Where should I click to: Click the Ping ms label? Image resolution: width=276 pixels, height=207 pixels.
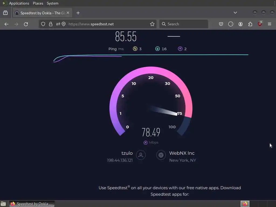(x=116, y=49)
